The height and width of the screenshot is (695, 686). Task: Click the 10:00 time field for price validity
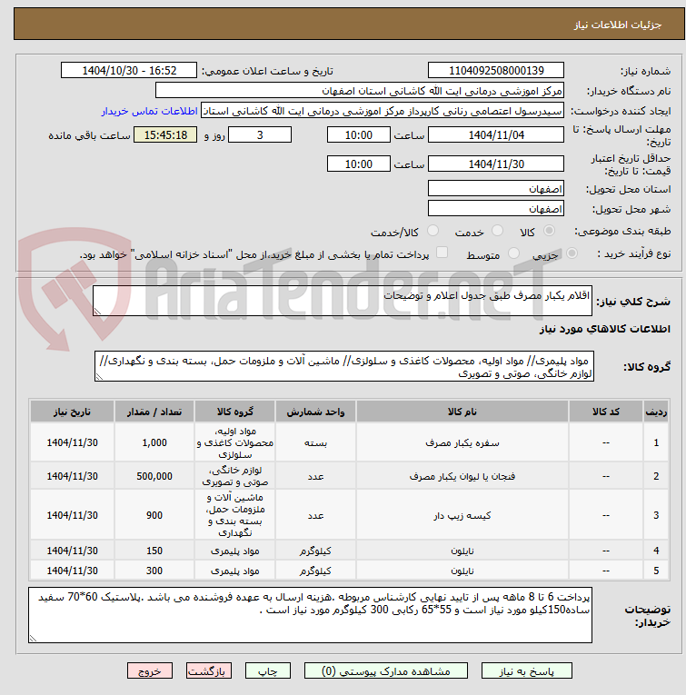pyautogui.click(x=359, y=164)
